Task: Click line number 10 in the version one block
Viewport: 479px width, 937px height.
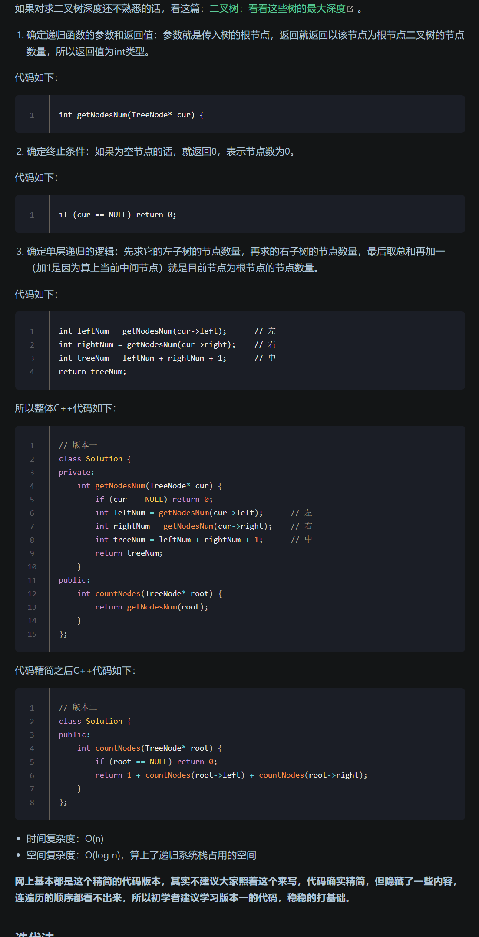Action: [32, 567]
